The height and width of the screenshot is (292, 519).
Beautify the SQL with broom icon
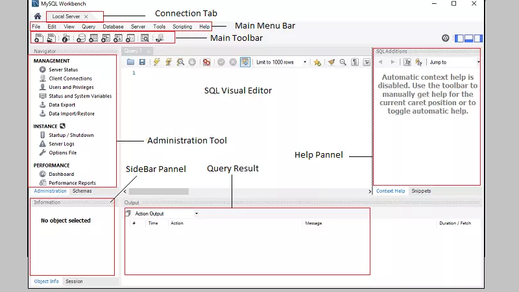point(332,62)
